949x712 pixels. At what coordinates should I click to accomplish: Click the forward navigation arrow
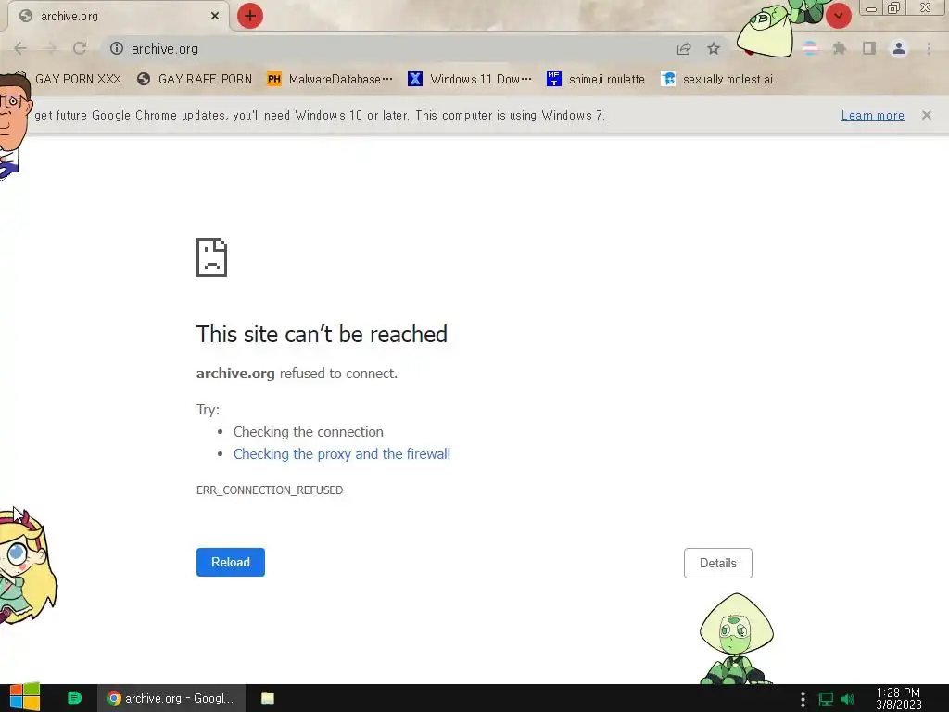click(x=50, y=48)
